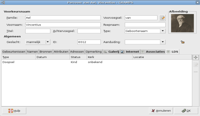200x116 pixels.
Task: Click the Annuleren button
Action: (x=161, y=111)
